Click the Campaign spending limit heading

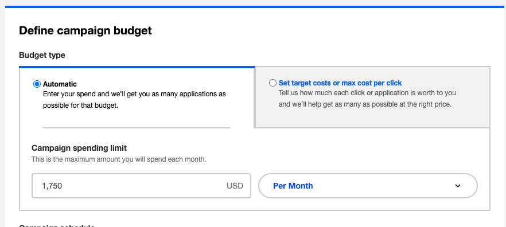[79, 148]
